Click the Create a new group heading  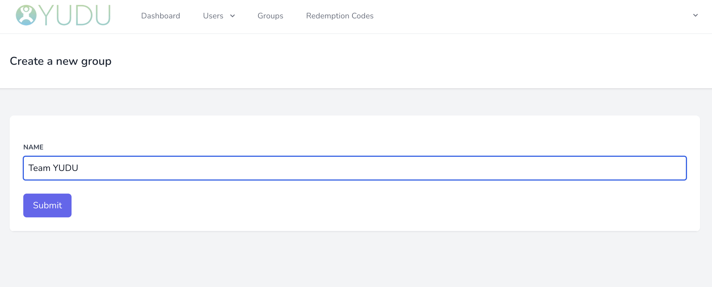tap(61, 61)
